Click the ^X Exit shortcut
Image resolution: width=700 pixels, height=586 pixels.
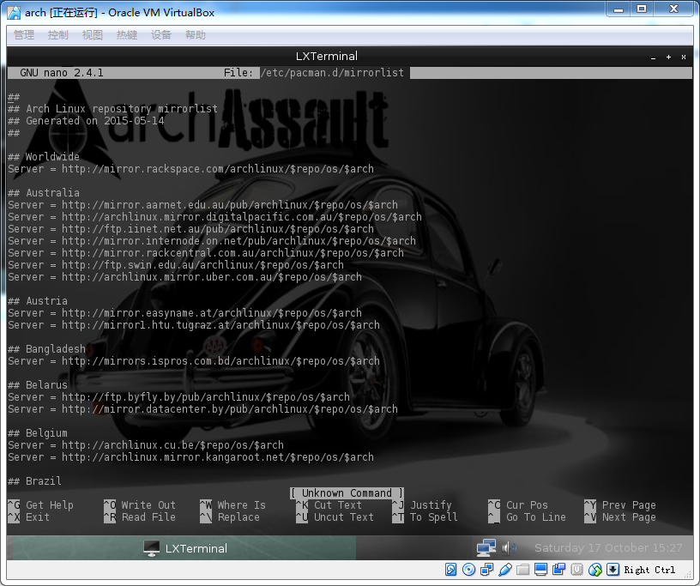[x=28, y=517]
